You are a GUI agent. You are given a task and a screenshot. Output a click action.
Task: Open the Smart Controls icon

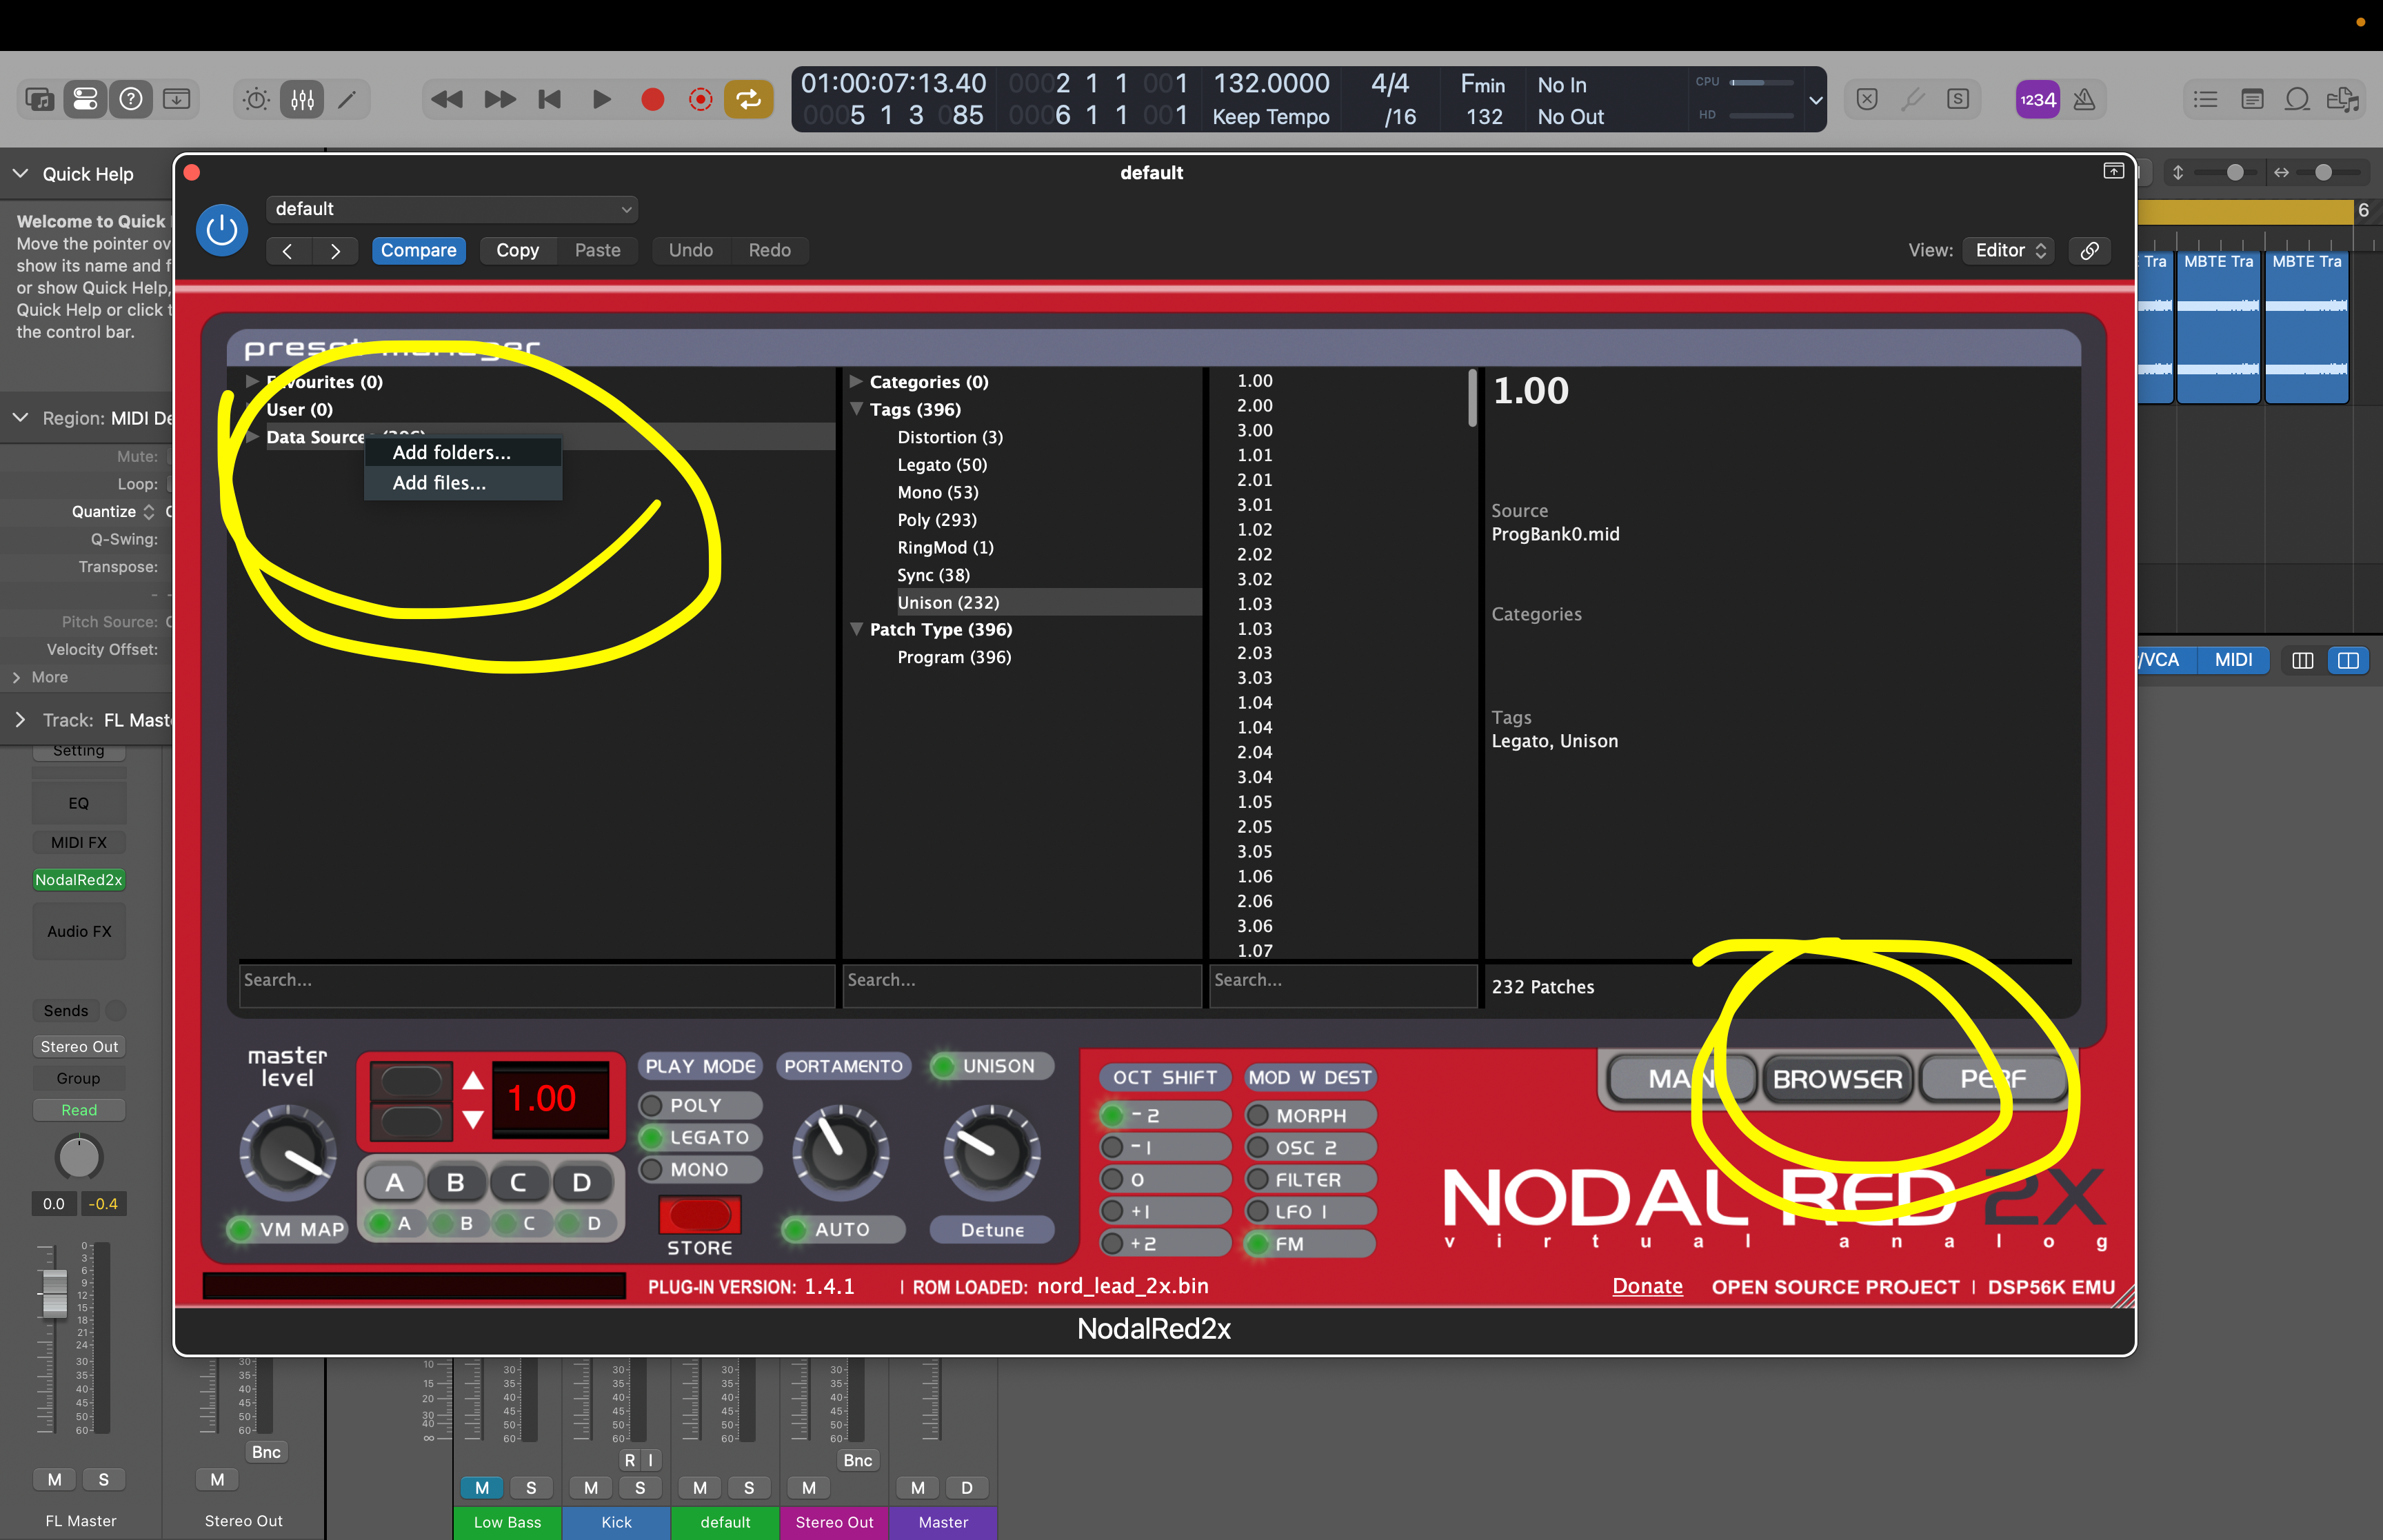click(x=256, y=99)
